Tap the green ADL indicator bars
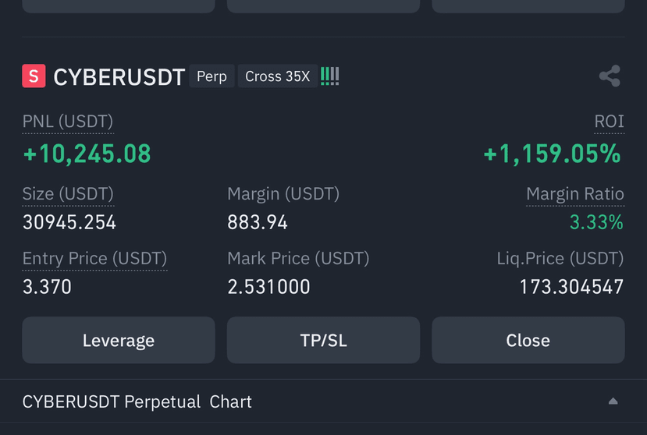Image resolution: width=647 pixels, height=435 pixels. (x=329, y=76)
